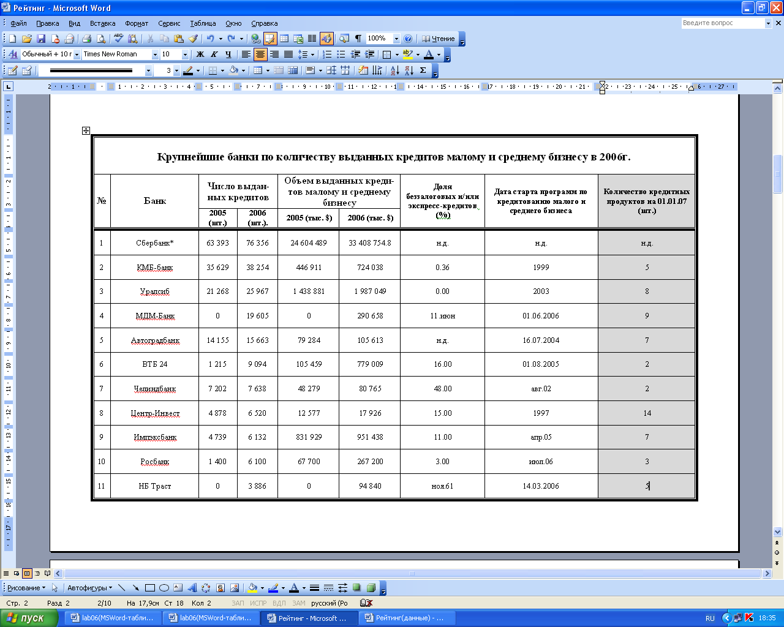Switch to Normal view using the leftmost view button
Viewport: 784px width, 627px height.
6,574
